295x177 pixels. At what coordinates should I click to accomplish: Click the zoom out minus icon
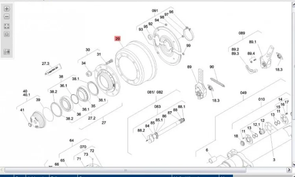pyautogui.click(x=7, y=17)
